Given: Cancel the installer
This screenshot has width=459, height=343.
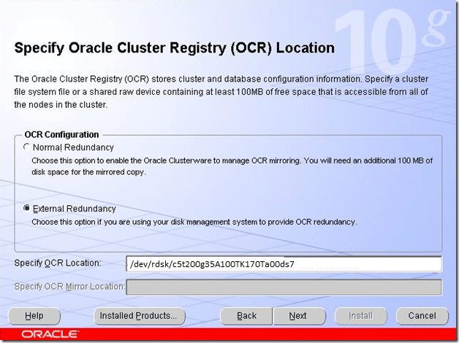Looking at the screenshot, I should (x=422, y=316).
